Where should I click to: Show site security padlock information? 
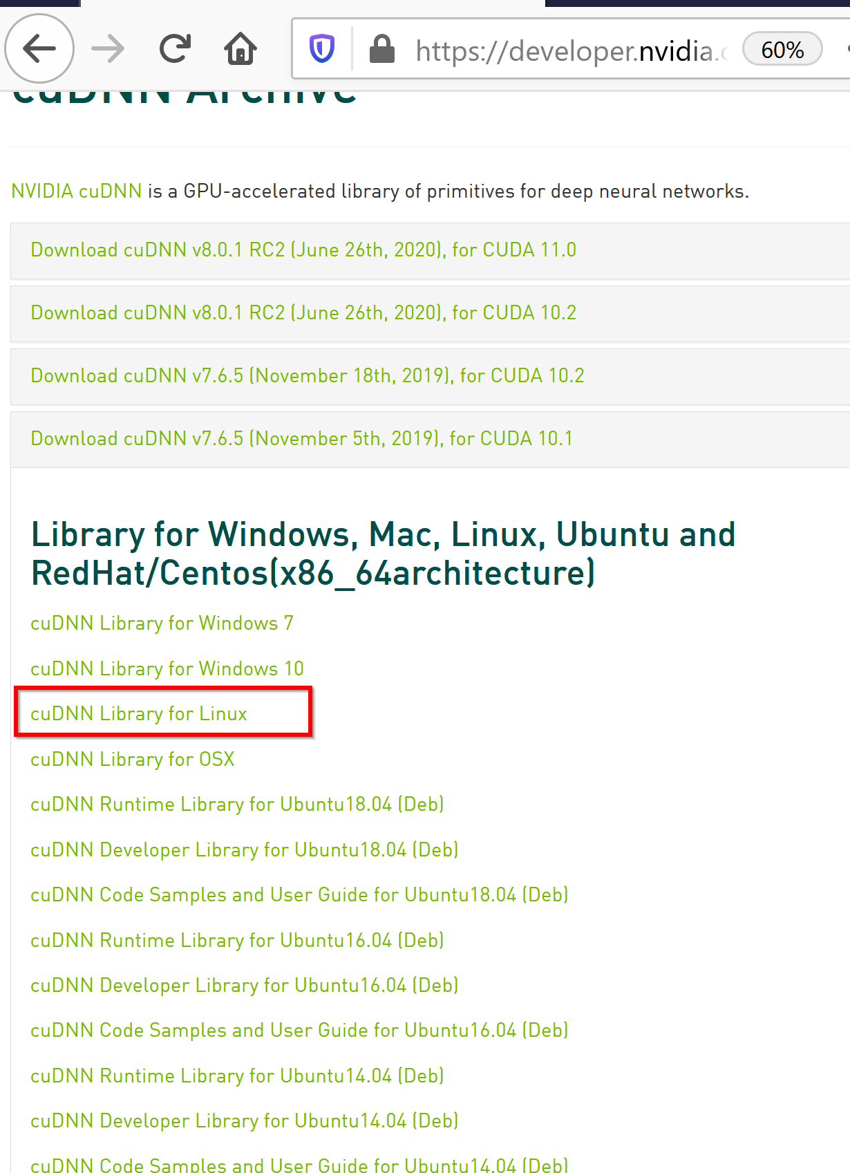381,49
